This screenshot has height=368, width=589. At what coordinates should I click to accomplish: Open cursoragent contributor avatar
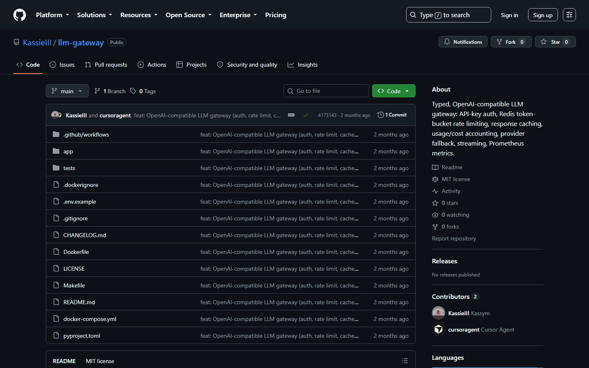[x=438, y=330]
